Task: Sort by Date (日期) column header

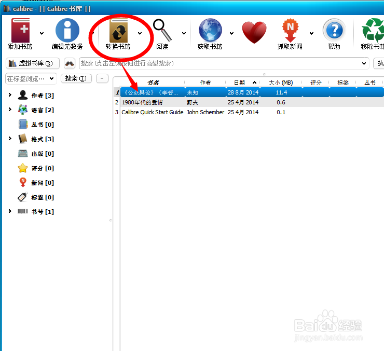Action: point(242,83)
